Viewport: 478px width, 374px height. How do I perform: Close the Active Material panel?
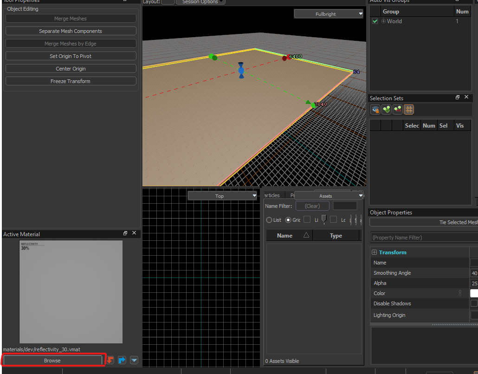134,233
